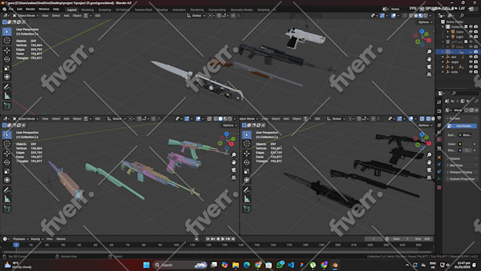Select the Scale tool in the textured-guns viewport
Screen dimensions: 481x271
pos(7,68)
